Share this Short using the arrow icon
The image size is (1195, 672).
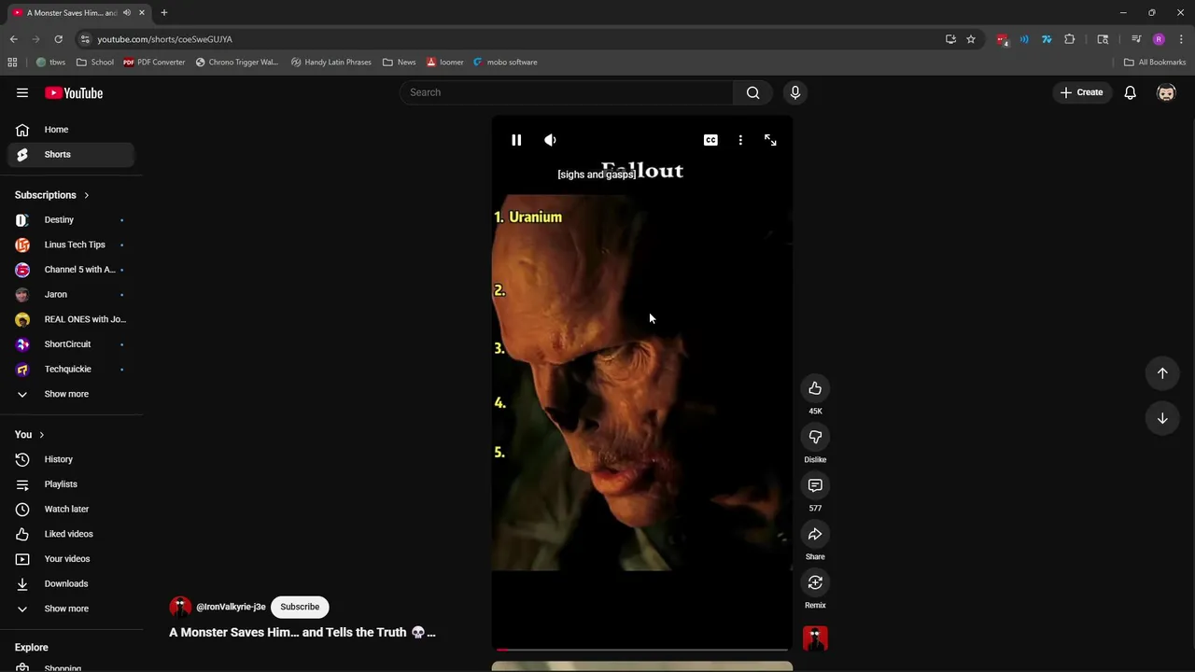[815, 534]
